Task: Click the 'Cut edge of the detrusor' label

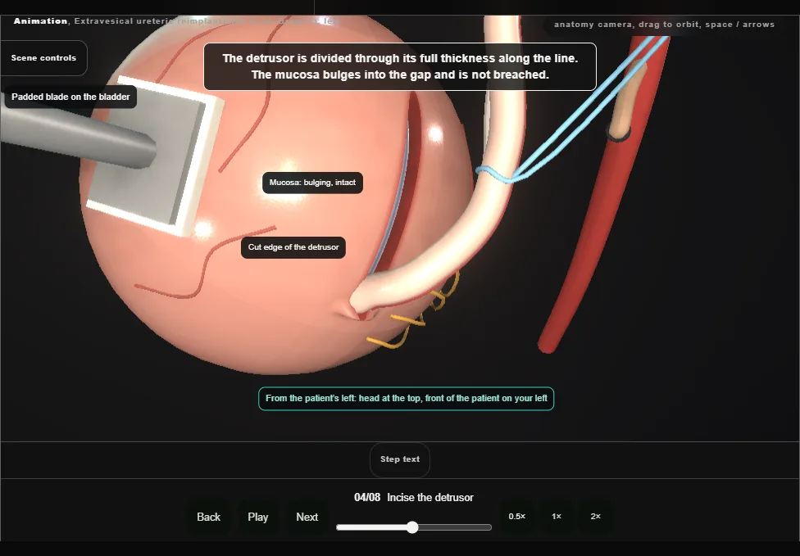Action: (293, 247)
